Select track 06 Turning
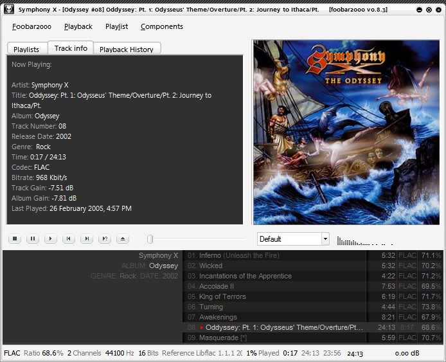The height and width of the screenshot is (362, 446). point(313,307)
